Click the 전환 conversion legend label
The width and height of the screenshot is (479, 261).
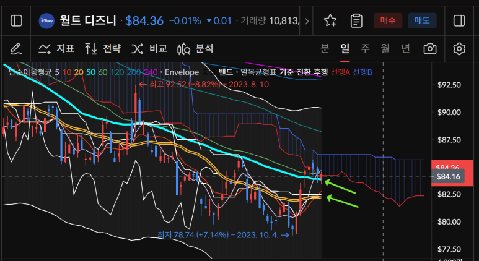tap(304, 72)
